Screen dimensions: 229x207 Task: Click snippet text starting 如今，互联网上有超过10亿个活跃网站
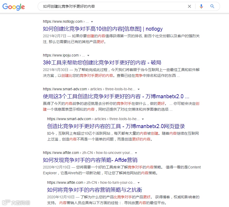click(x=123, y=136)
